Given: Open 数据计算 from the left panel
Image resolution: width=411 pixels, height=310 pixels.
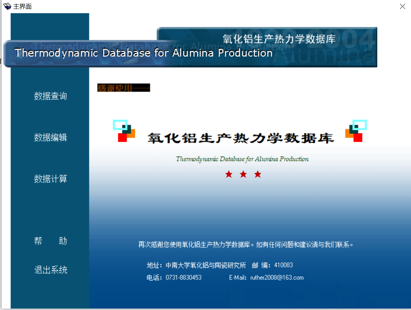Looking at the screenshot, I should point(51,179).
